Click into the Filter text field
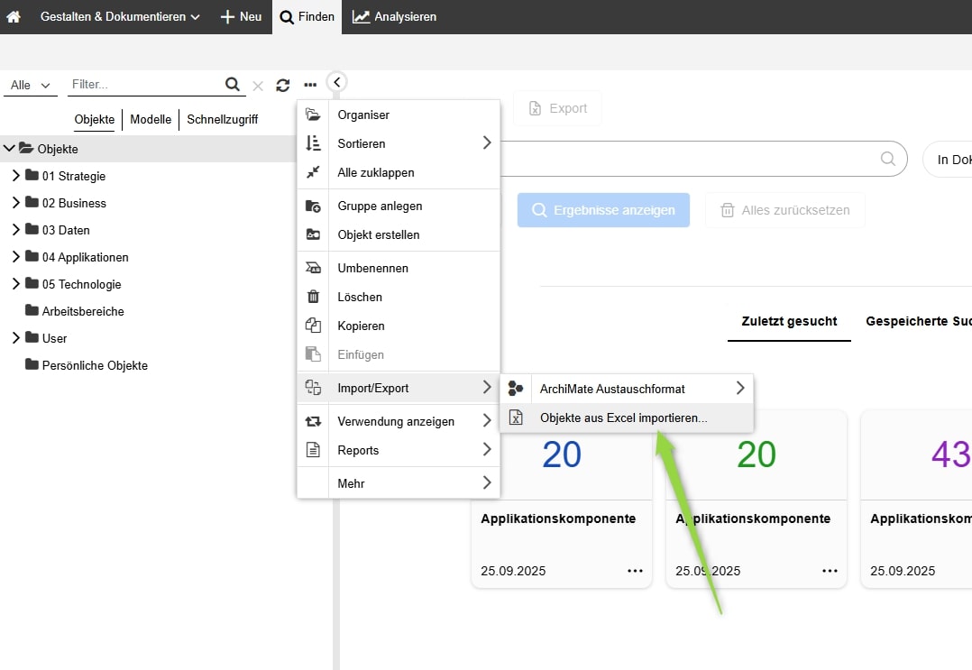This screenshot has width=972, height=670. coord(144,84)
